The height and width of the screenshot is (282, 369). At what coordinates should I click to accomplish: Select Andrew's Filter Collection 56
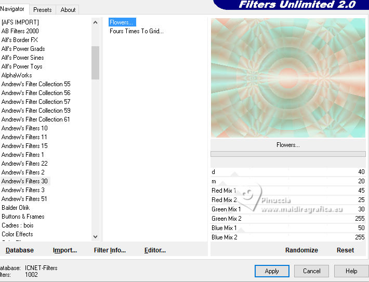(x=36, y=93)
